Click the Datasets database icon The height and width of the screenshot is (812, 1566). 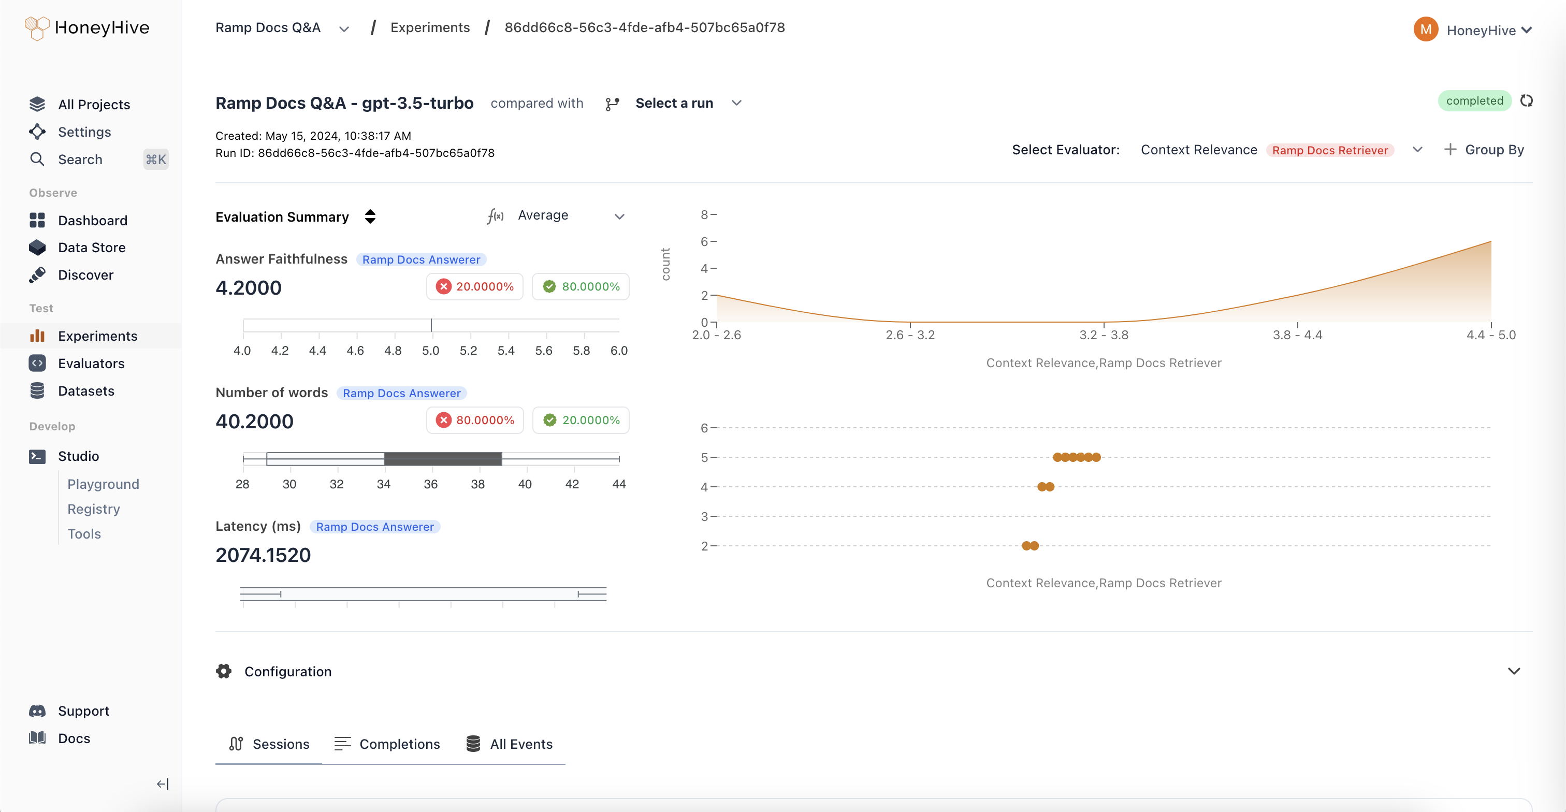[x=37, y=390]
